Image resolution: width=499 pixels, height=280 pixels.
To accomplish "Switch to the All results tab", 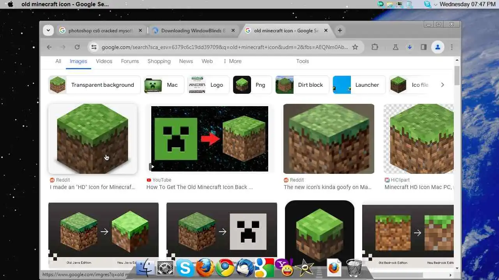I will point(58,61).
